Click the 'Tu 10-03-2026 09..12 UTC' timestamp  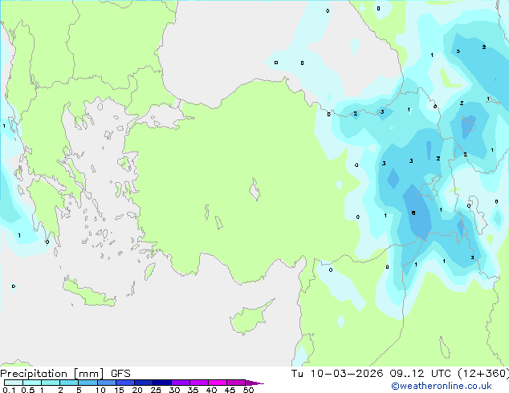[372, 374]
